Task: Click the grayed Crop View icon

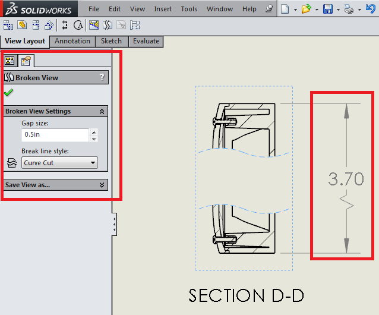Action: [121, 25]
